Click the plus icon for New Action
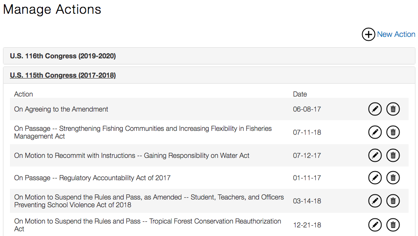 coord(368,34)
